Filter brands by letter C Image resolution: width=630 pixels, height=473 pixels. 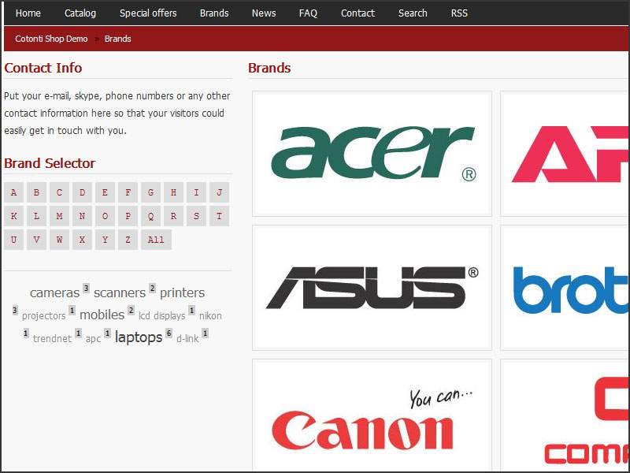click(60, 193)
